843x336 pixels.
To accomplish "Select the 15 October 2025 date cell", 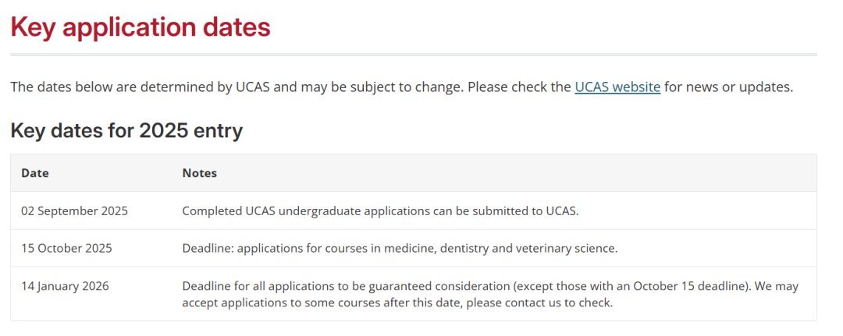I will pos(66,249).
